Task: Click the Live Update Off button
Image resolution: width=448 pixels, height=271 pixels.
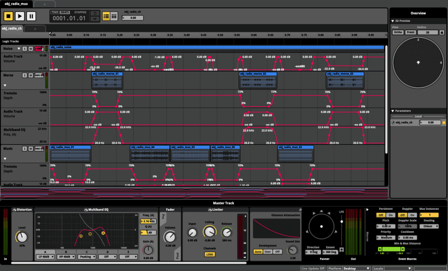Action: (x=313, y=268)
